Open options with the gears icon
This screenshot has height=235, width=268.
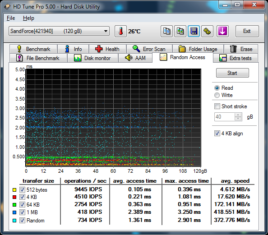point(207,31)
